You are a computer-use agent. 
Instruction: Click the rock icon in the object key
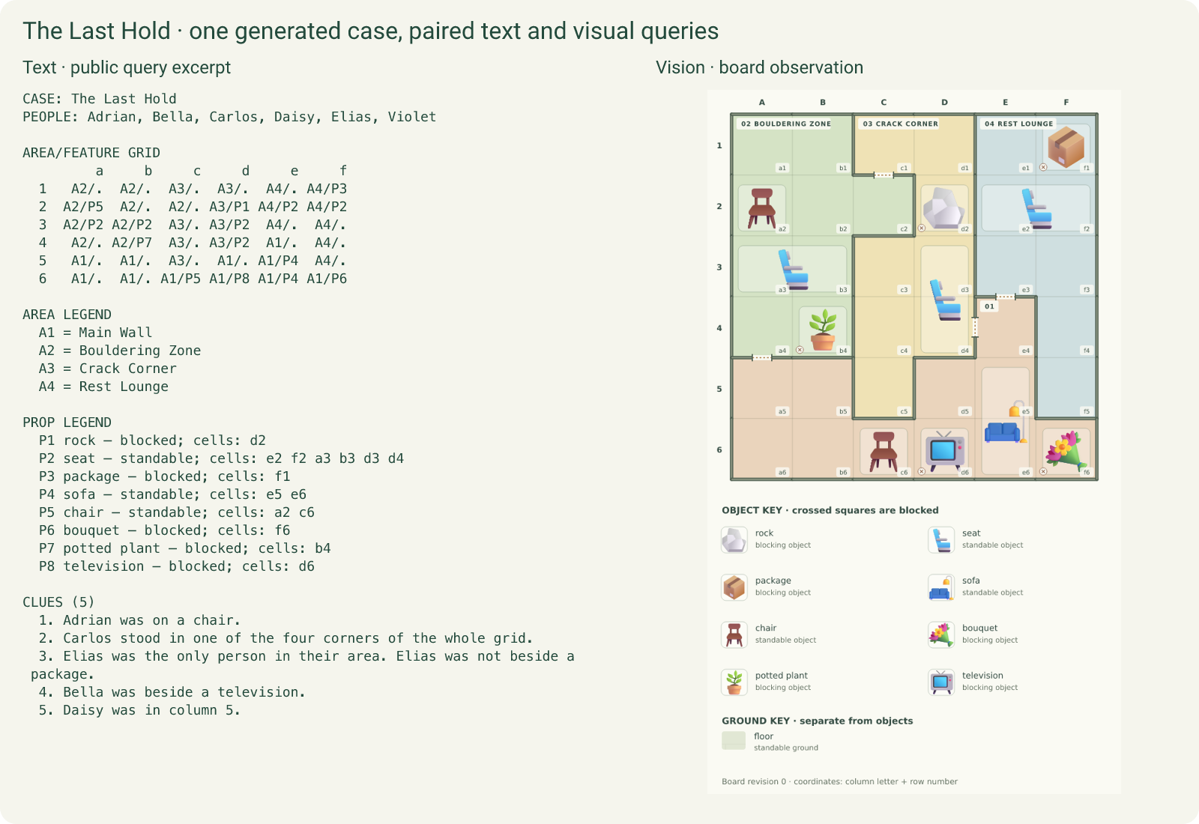(x=734, y=539)
